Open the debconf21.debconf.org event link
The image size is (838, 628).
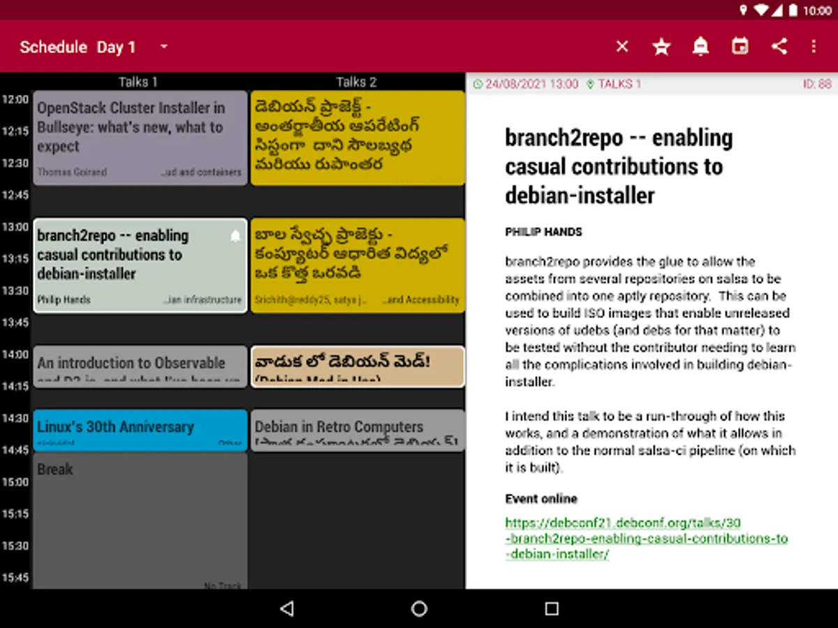[646, 538]
